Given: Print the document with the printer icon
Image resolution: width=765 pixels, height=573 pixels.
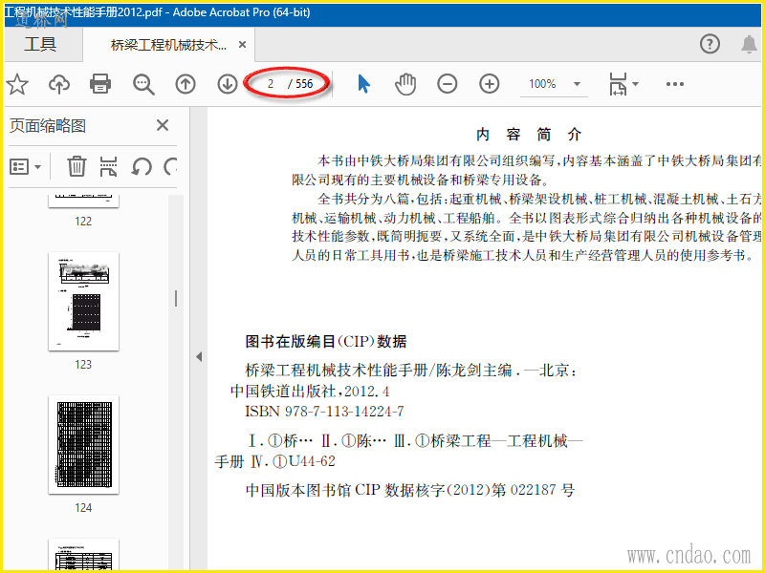Looking at the screenshot, I should 100,84.
